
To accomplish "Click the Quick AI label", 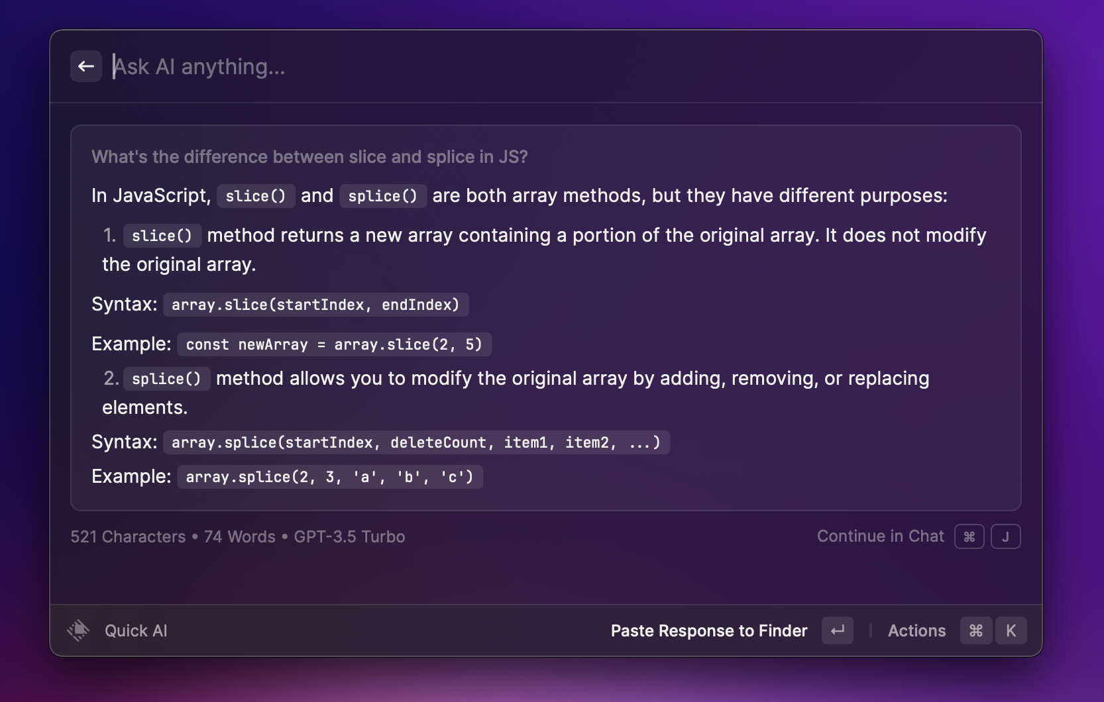I will 136,630.
